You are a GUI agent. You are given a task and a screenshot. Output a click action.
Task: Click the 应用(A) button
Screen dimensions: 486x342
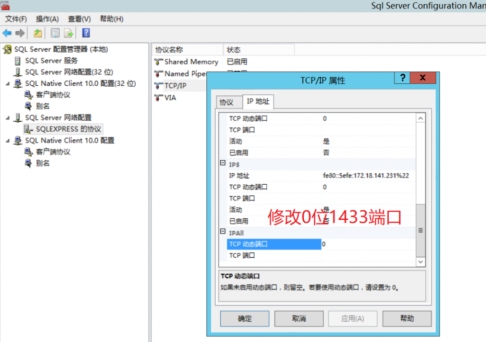353,318
